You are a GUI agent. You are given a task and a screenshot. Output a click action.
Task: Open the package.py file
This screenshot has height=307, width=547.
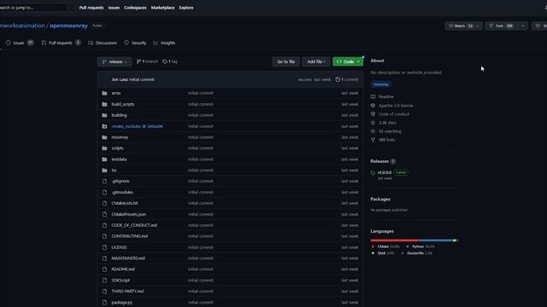[x=121, y=303]
